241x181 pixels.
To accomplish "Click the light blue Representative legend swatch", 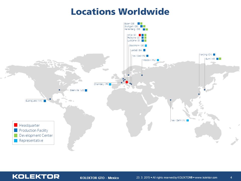I will coord(16,141).
